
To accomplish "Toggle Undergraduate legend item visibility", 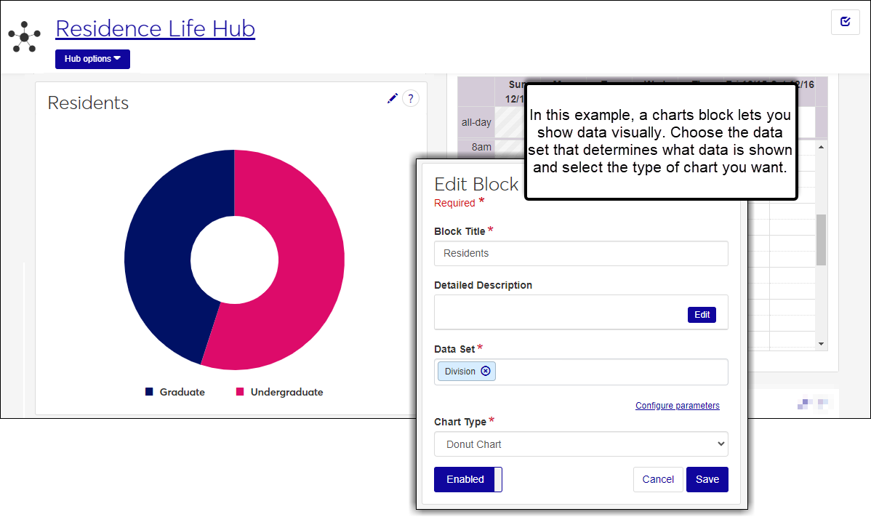I will [x=279, y=392].
